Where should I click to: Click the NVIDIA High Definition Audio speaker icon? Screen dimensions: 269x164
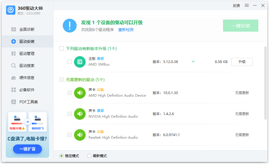pos(80,114)
